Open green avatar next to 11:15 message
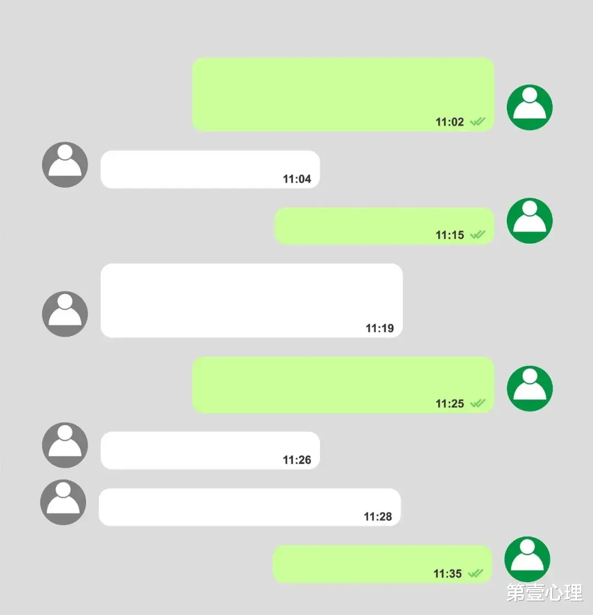Image resolution: width=593 pixels, height=615 pixels. coord(529,221)
